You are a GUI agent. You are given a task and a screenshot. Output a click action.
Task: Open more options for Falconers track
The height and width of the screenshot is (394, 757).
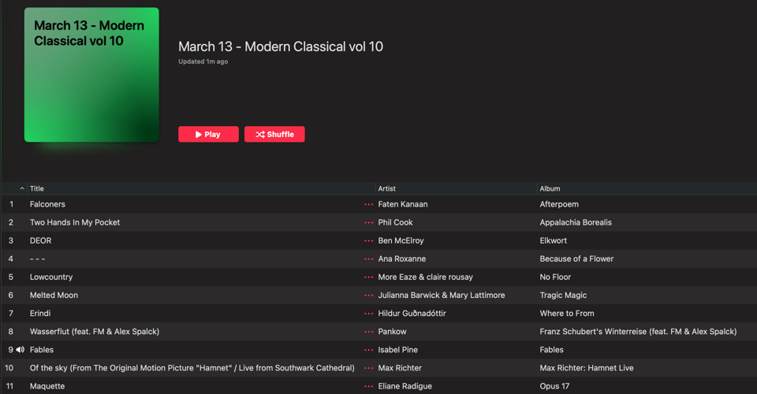(368, 204)
